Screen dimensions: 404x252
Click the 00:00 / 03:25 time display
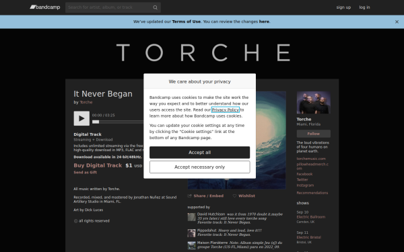[103, 115]
